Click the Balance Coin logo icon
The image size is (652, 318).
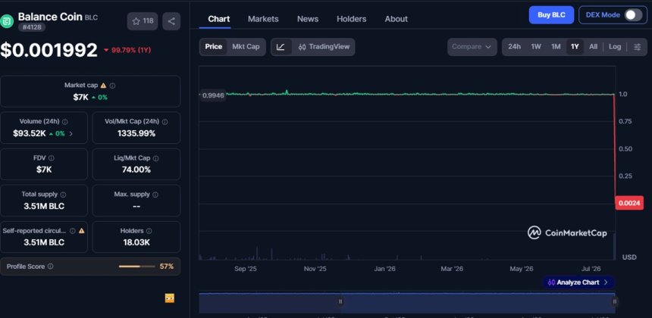click(x=7, y=20)
